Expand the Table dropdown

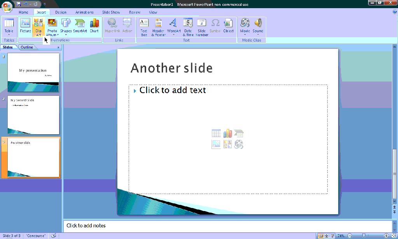[9, 35]
